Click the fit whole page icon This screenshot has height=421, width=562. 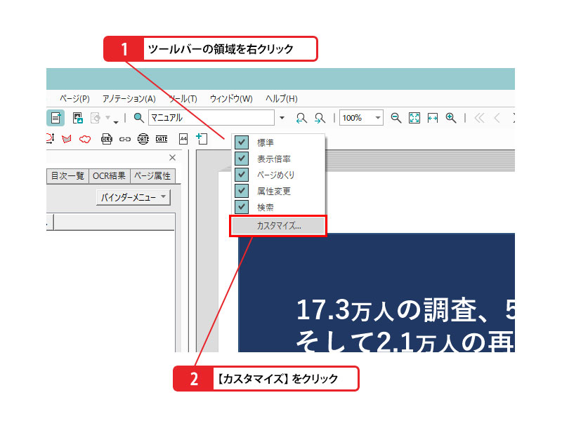tap(414, 118)
